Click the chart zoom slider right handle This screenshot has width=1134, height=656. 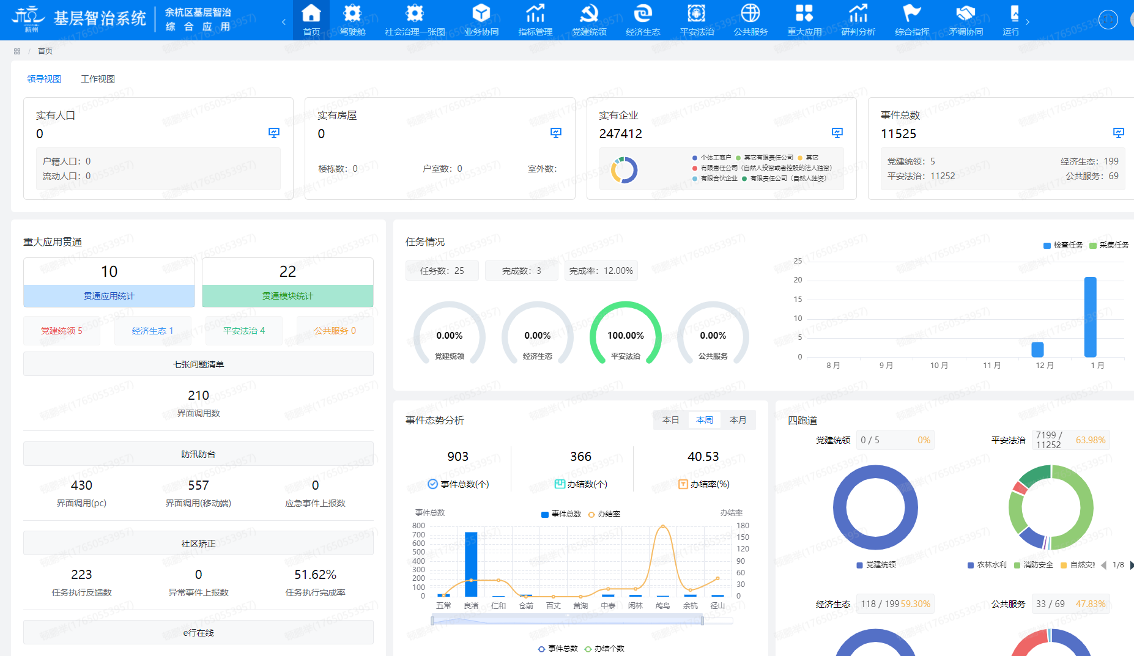(x=702, y=621)
